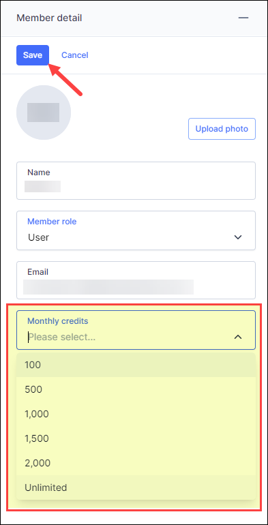Choose 500 monthly credits
Image resolution: width=268 pixels, height=525 pixels.
tap(136, 389)
